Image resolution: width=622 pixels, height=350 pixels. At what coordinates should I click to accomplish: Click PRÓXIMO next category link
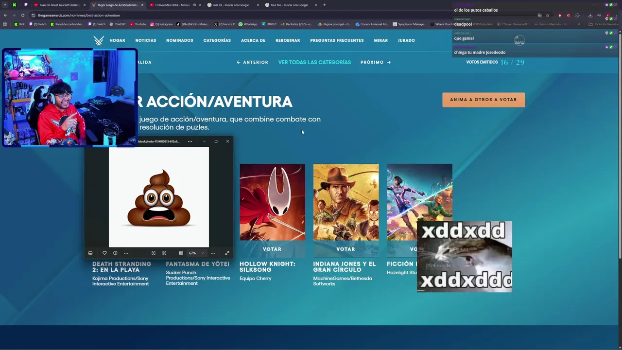[376, 62]
